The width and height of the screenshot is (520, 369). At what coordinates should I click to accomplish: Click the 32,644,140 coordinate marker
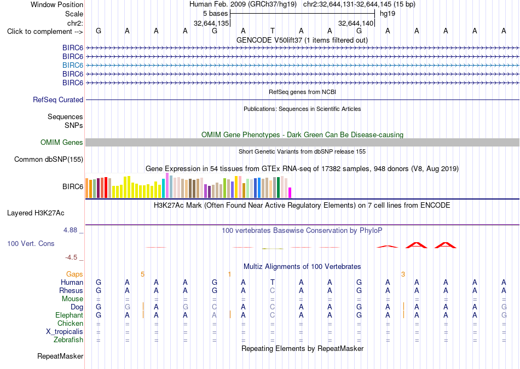(356, 23)
